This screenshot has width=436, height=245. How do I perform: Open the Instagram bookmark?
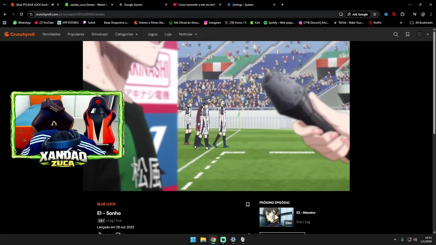click(x=213, y=23)
